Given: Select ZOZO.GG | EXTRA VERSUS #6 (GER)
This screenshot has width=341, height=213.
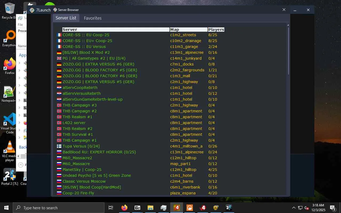Looking at the screenshot, I should (x=98, y=64).
